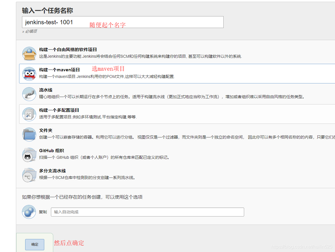Choose 构建一个多配置项目 title
This screenshot has height=252, width=335.
tap(59, 110)
